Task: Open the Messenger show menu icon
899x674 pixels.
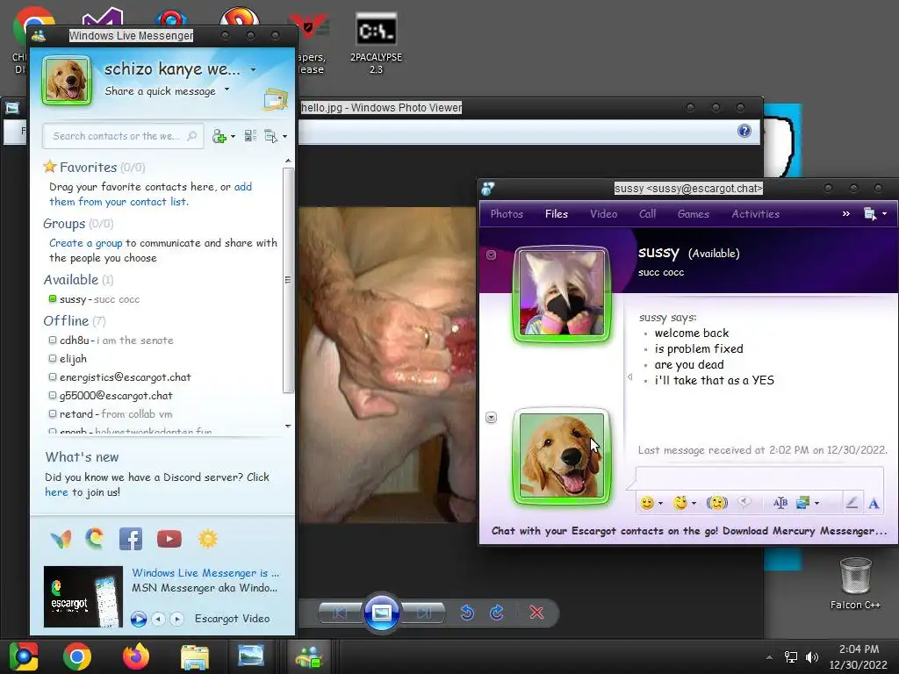Action: 270,136
